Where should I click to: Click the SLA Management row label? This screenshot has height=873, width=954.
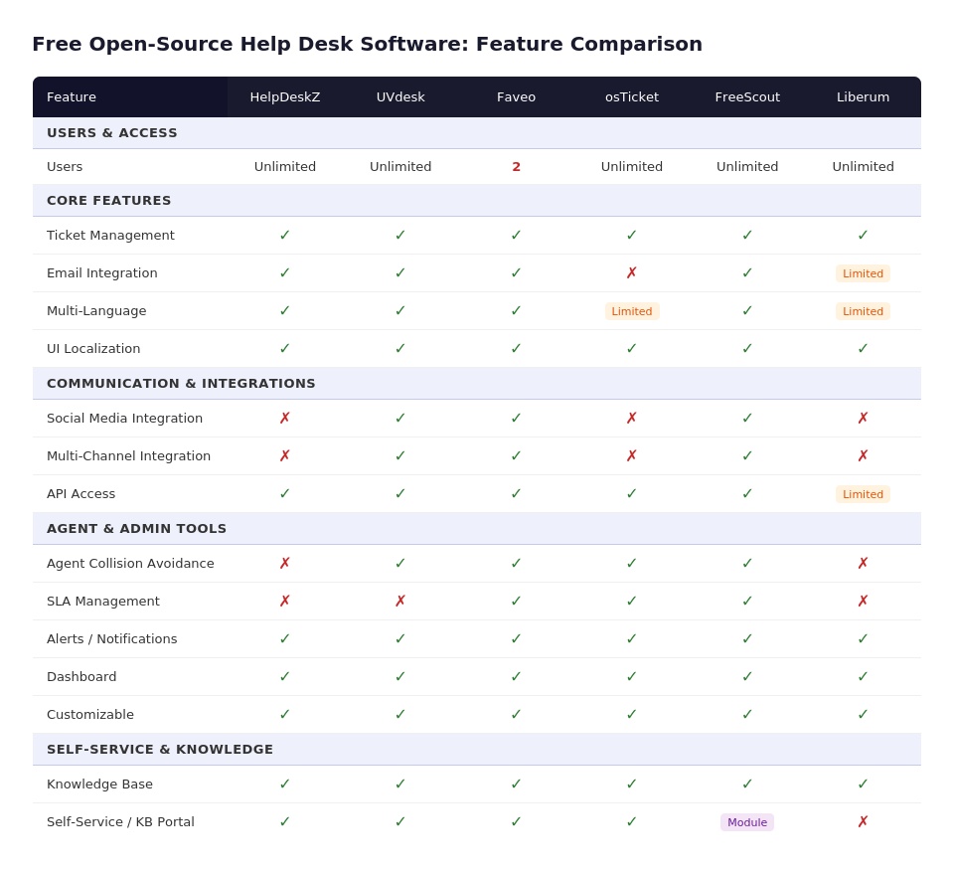(x=102, y=601)
